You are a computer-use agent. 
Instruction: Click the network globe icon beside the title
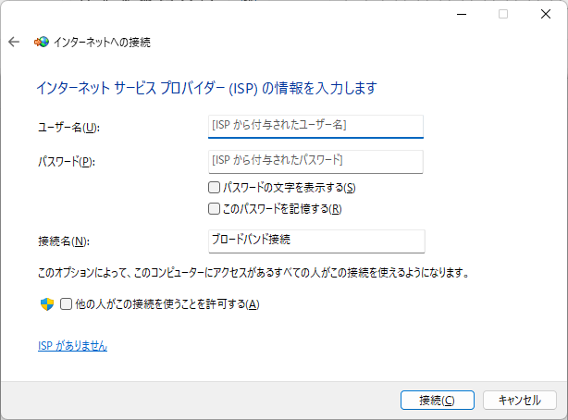click(42, 43)
